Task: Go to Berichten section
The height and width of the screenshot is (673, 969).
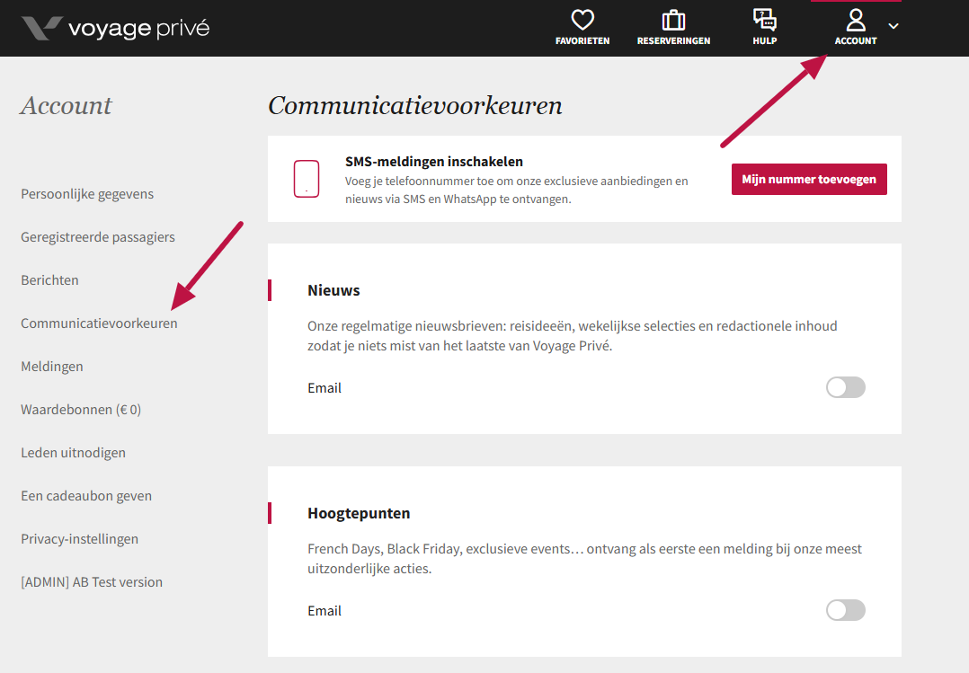Action: (x=49, y=280)
